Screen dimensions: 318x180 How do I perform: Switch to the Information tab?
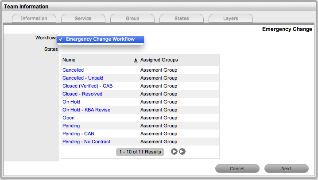(34, 19)
